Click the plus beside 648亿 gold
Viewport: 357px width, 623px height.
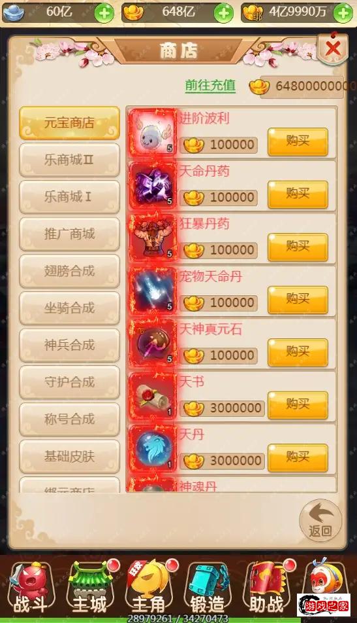pyautogui.click(x=223, y=13)
